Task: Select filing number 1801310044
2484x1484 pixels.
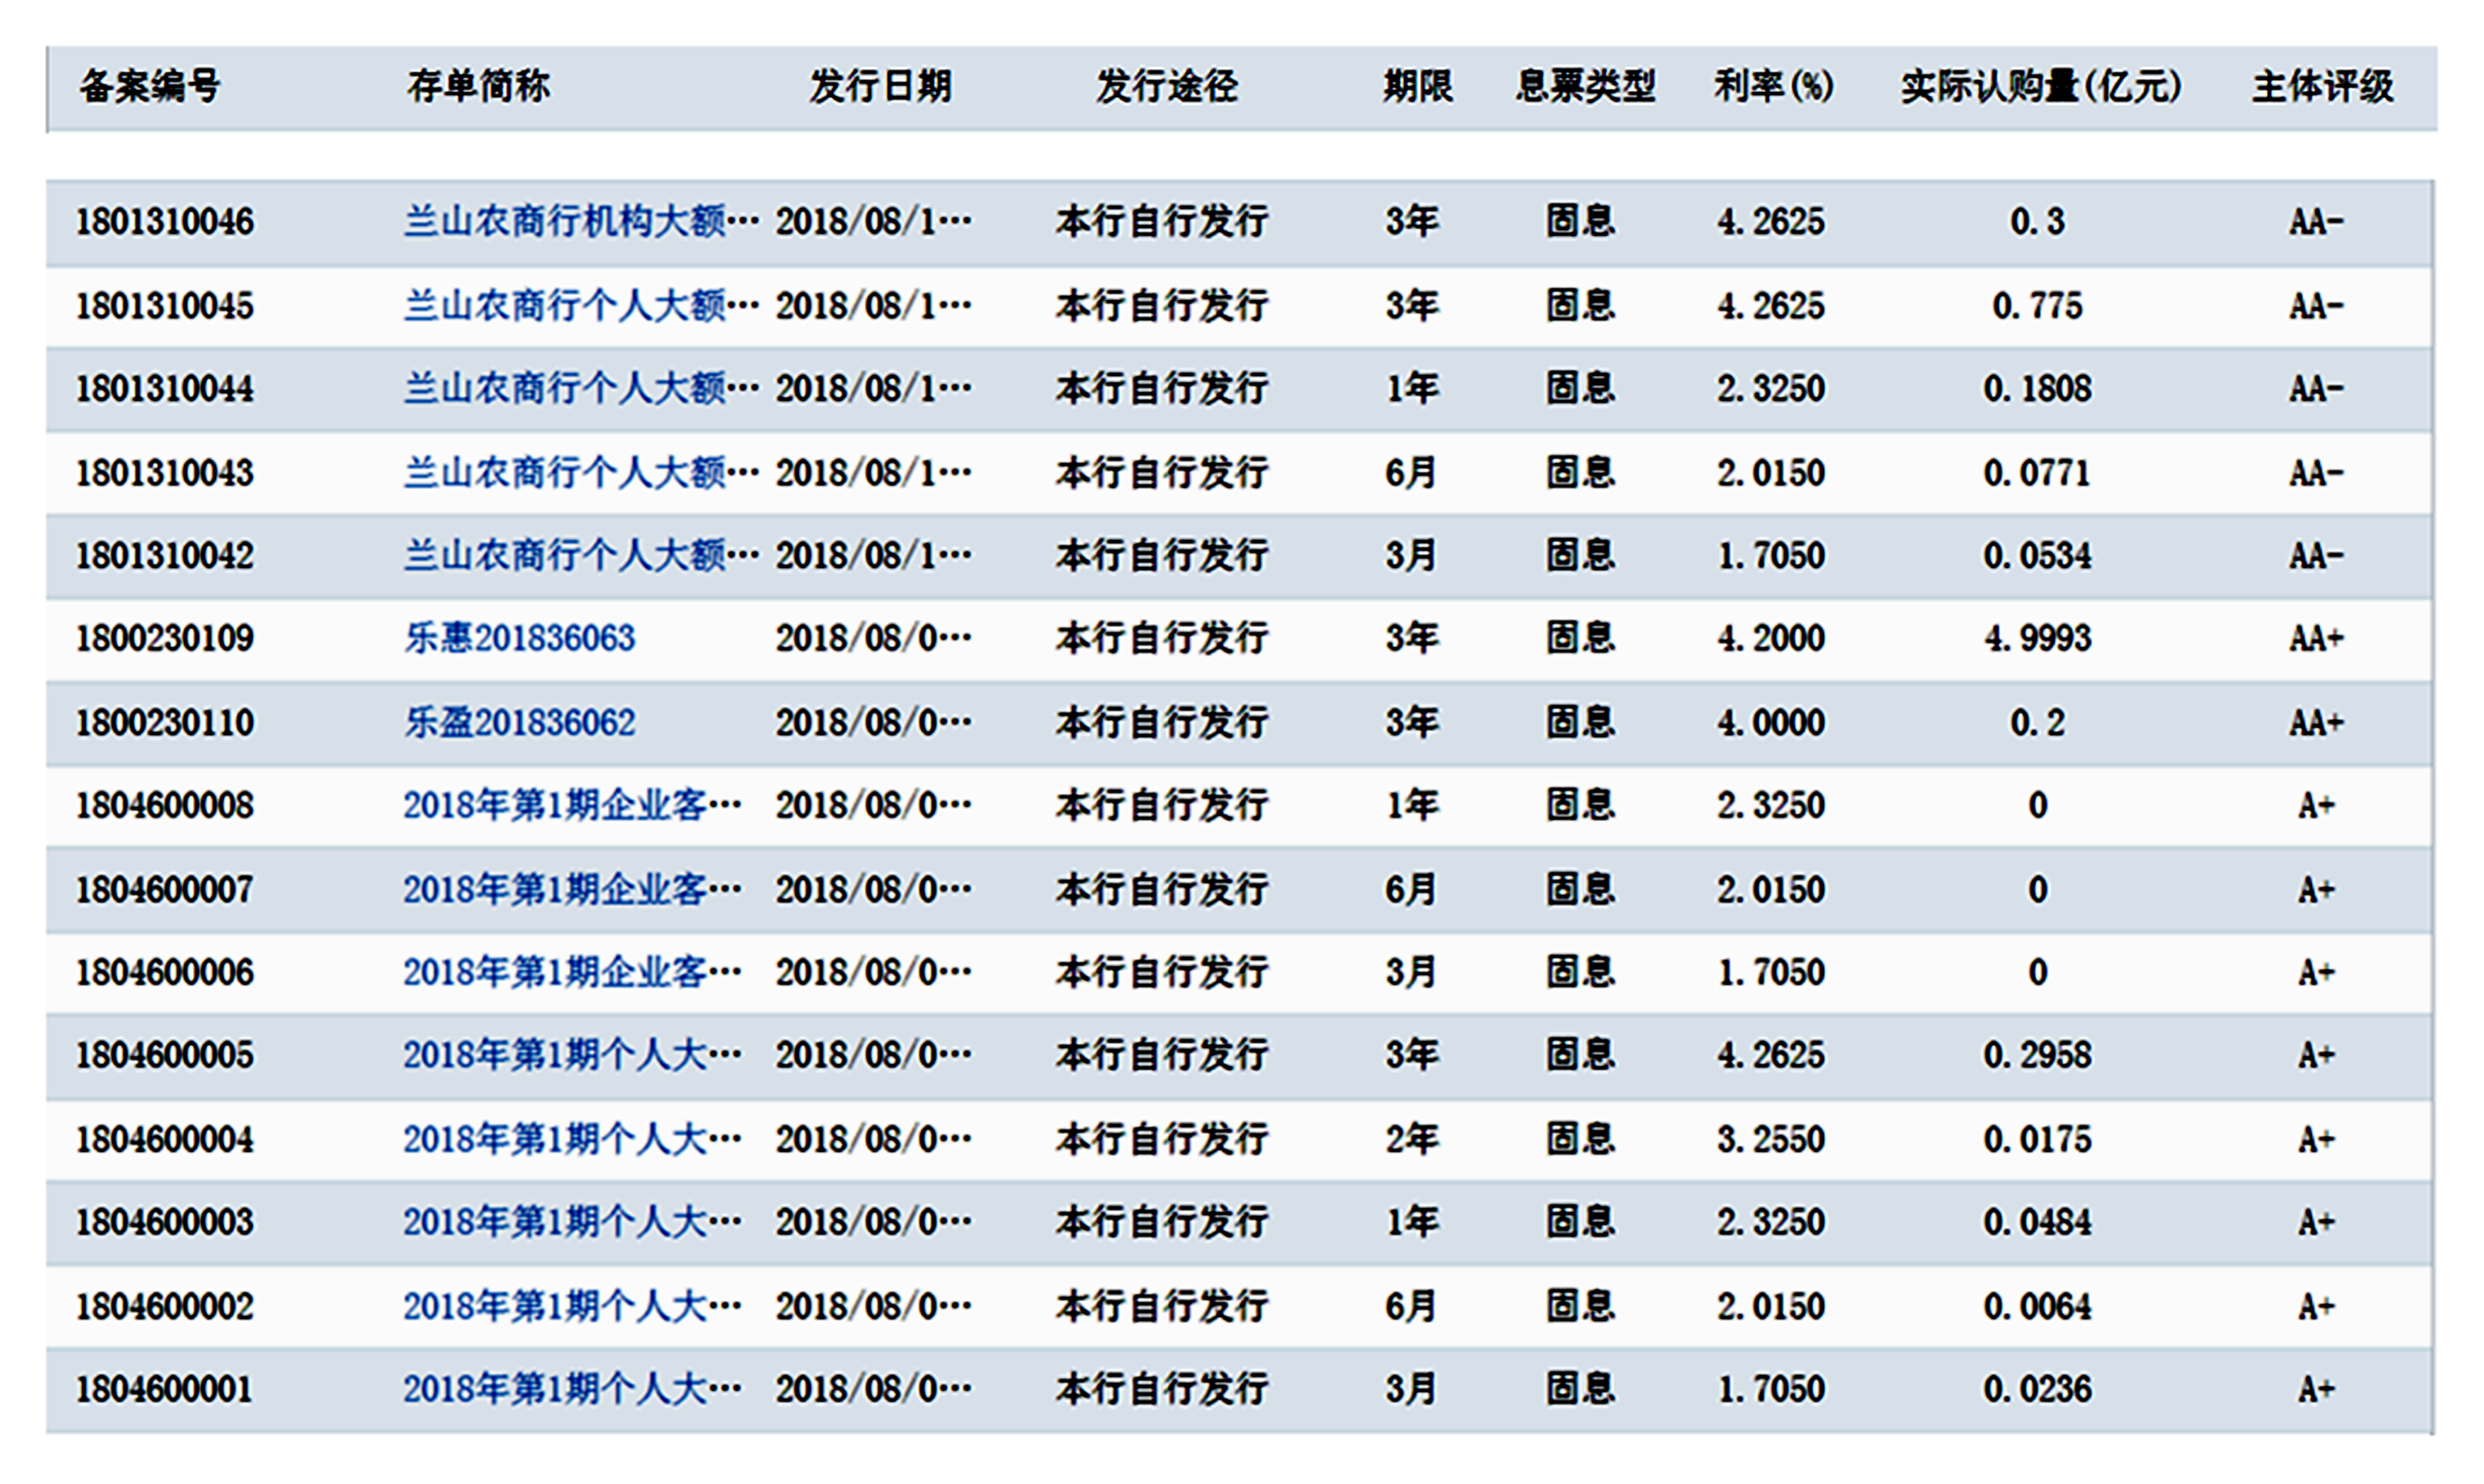Action: pyautogui.click(x=165, y=389)
